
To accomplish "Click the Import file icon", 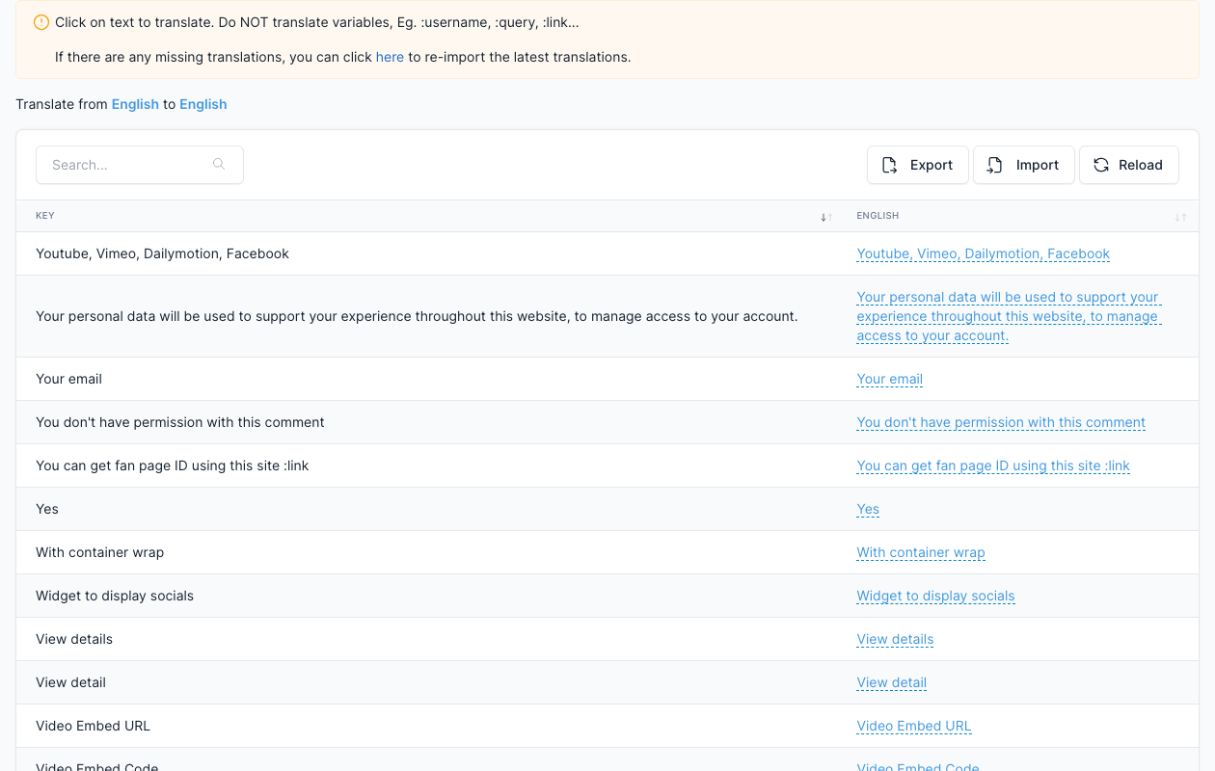I will pos(995,165).
